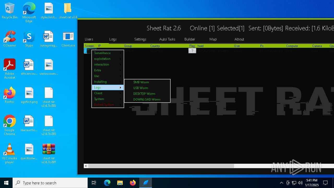The image size is (334, 188).
Task: Show hidden system tray icons
Action: tap(281, 183)
